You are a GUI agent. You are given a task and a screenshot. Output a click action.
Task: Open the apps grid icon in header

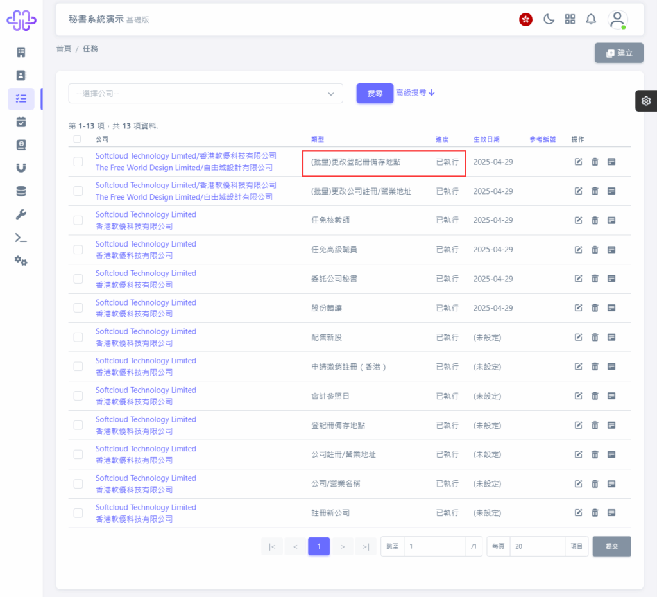pyautogui.click(x=570, y=19)
